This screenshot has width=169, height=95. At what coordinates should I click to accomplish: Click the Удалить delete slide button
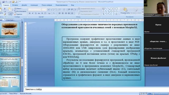tap(18, 14)
